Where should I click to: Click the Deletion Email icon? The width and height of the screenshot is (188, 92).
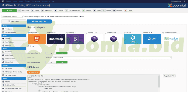[x=3, y=62]
